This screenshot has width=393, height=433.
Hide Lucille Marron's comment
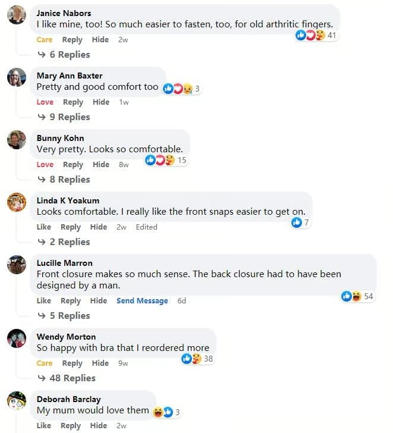tap(98, 301)
